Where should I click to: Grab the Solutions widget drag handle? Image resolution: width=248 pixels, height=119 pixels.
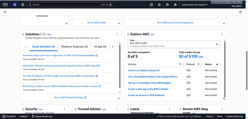point(23,34)
